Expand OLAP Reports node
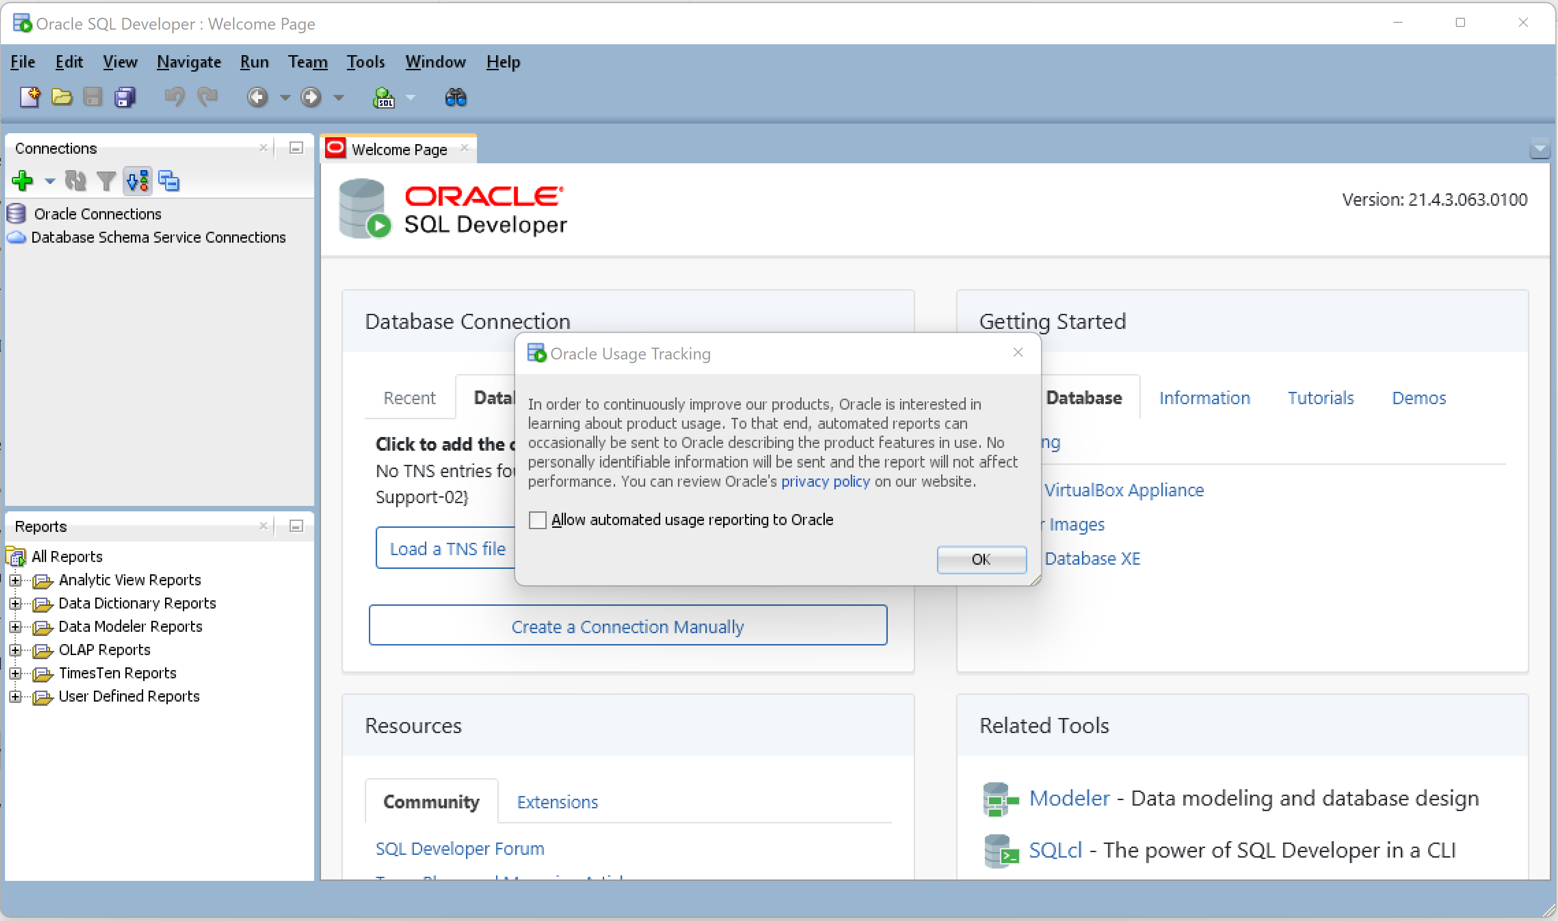The width and height of the screenshot is (1558, 921). point(16,650)
